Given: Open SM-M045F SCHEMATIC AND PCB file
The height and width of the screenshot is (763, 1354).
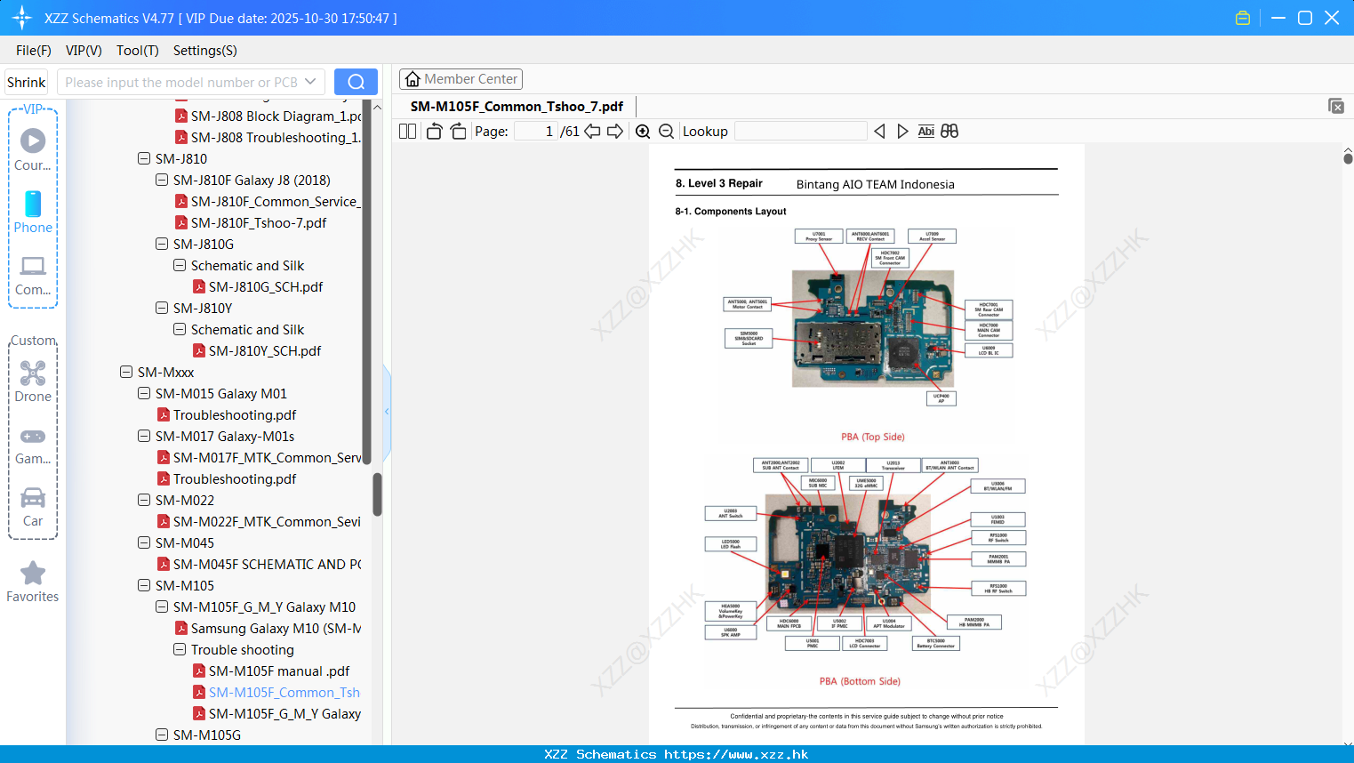Looking at the screenshot, I should click(x=259, y=564).
